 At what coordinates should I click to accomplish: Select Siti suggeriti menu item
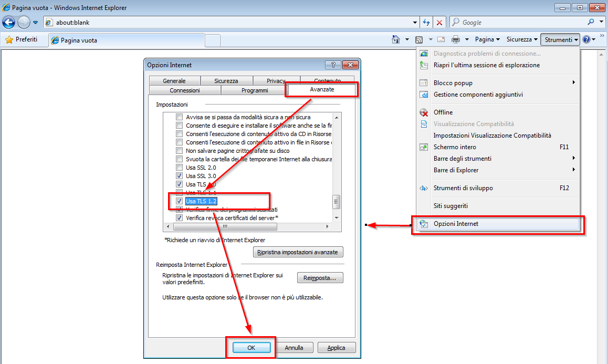click(498, 206)
